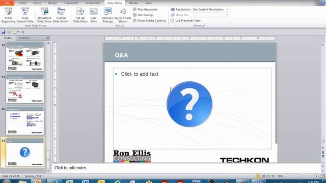This screenshot has width=326, height=183.
Task: Open Set Up Slide Show dialog
Action: click(80, 15)
